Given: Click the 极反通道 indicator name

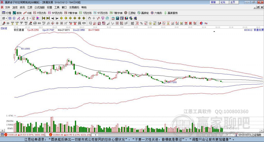Looking at the screenshot, I should tap(19, 30).
